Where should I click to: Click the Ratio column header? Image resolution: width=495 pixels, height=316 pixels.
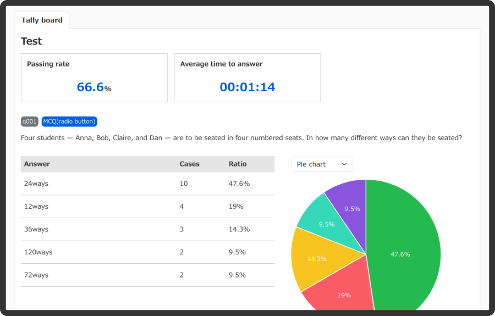point(238,164)
